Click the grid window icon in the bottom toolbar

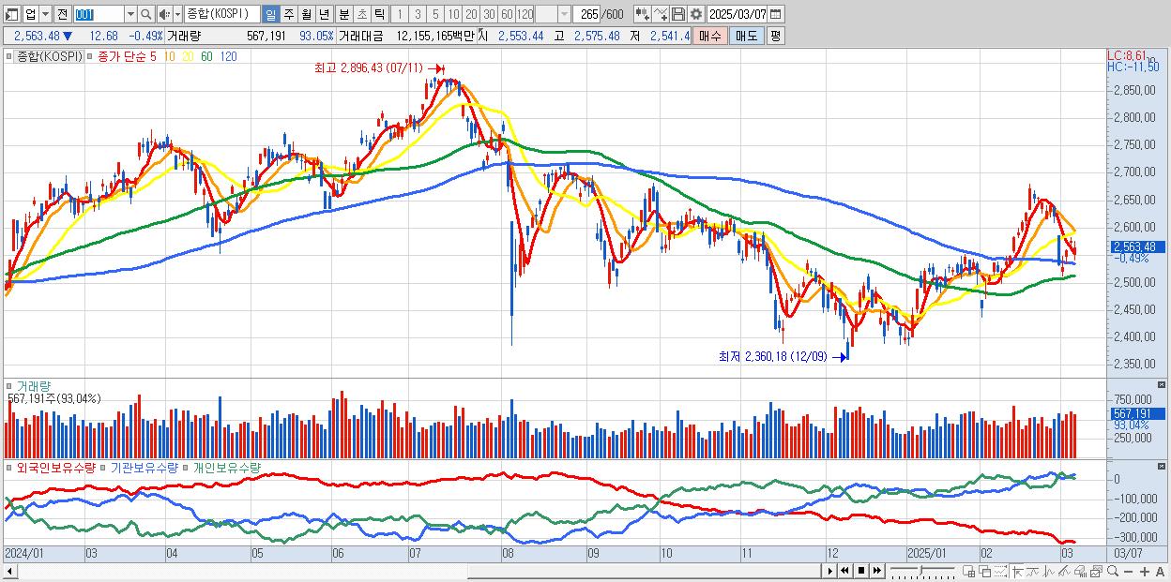[x=969, y=571]
